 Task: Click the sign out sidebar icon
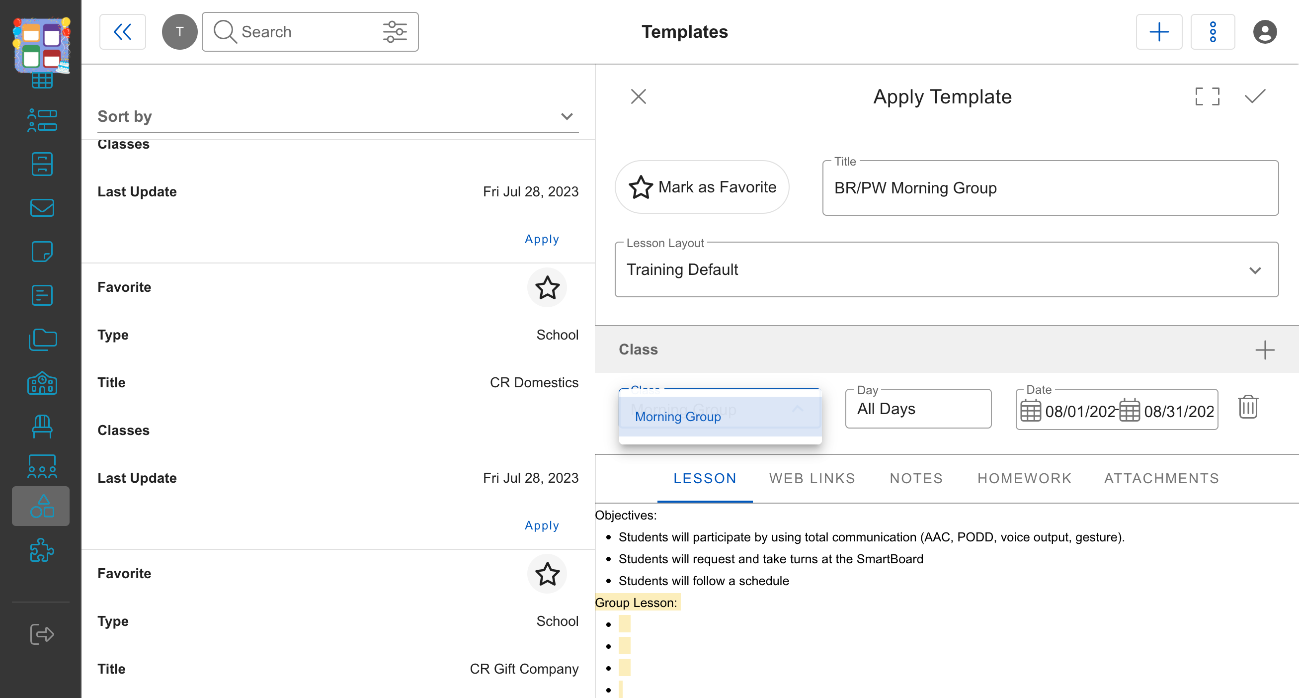pos(42,634)
